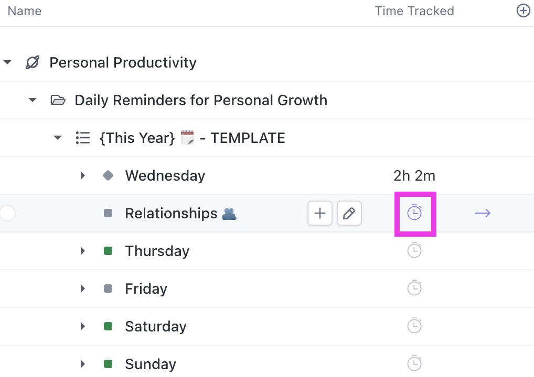Sort by the Name column header

[25, 11]
